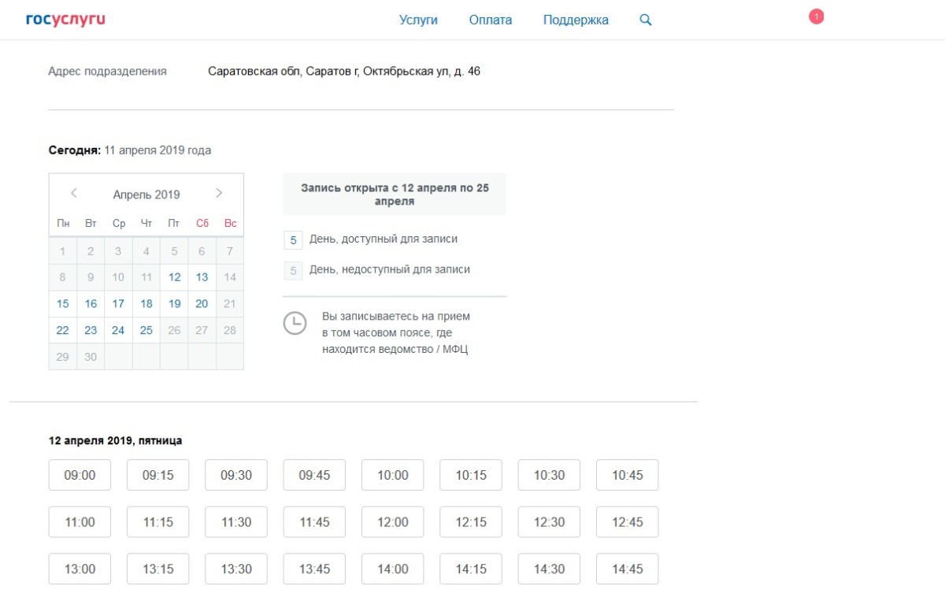The width and height of the screenshot is (945, 597).
Task: Book the 13:00 time slot
Action: coord(80,569)
